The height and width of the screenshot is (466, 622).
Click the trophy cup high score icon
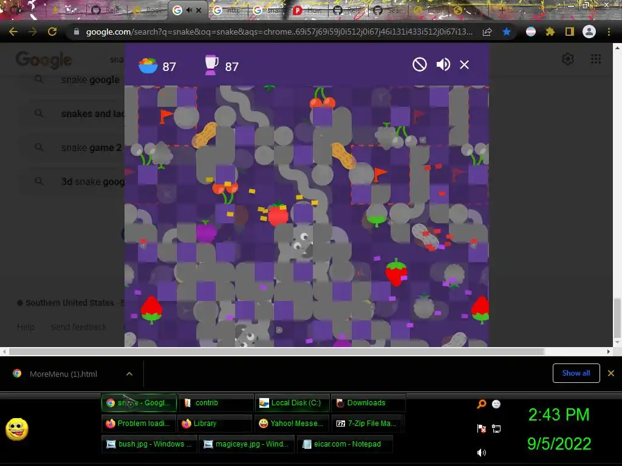pos(211,65)
